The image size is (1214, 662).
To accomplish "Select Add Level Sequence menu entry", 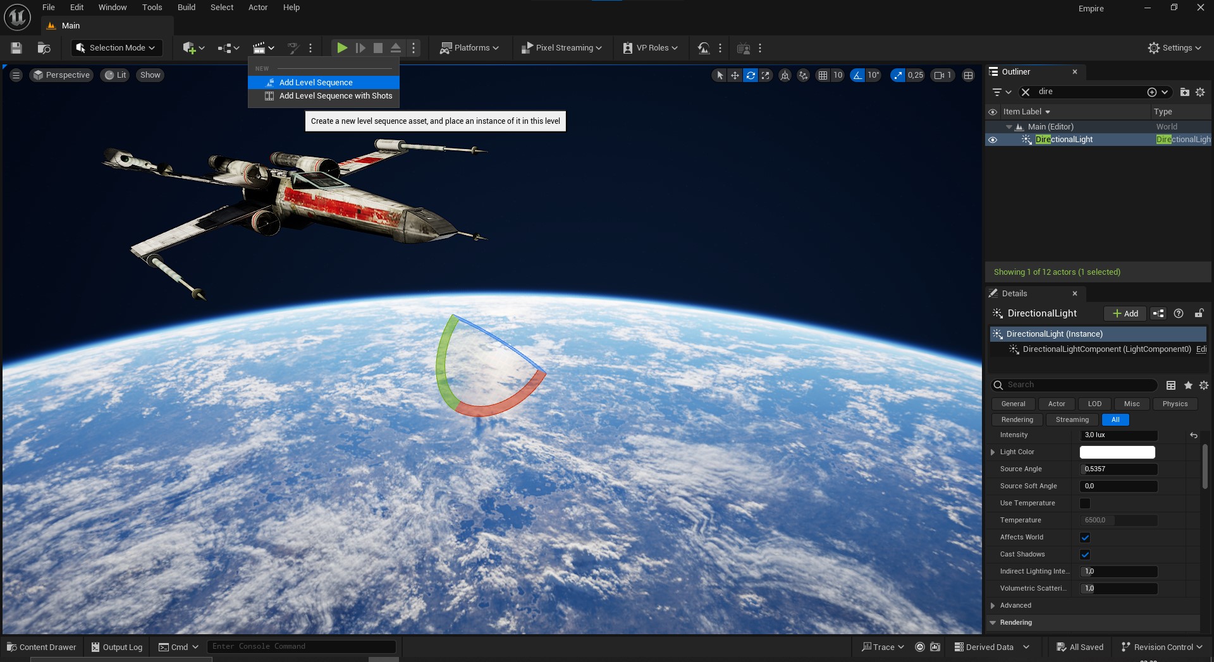I will 324,83.
